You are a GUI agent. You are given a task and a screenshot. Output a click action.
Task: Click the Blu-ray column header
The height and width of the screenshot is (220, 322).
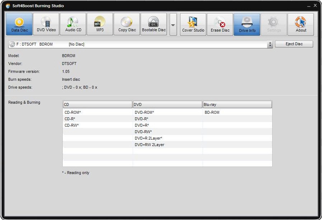(237, 104)
